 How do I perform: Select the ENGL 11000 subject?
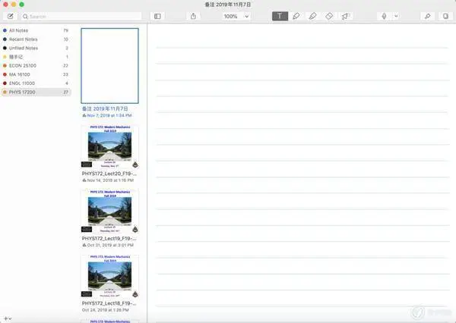click(x=36, y=83)
